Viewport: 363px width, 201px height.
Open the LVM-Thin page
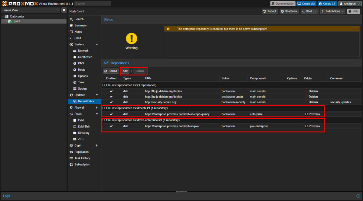coord(84,126)
